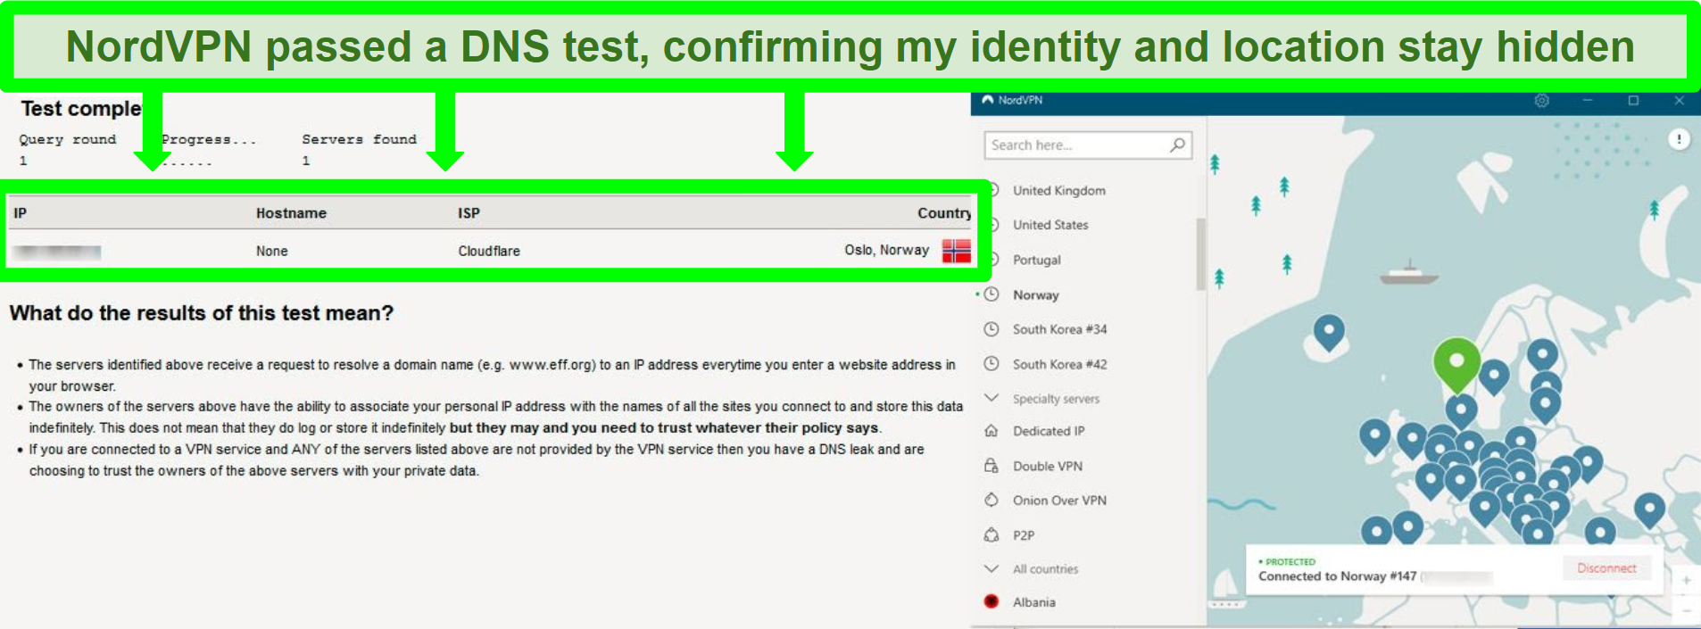Click the Onion Over VPN onion icon
The image size is (1701, 629).
991,501
